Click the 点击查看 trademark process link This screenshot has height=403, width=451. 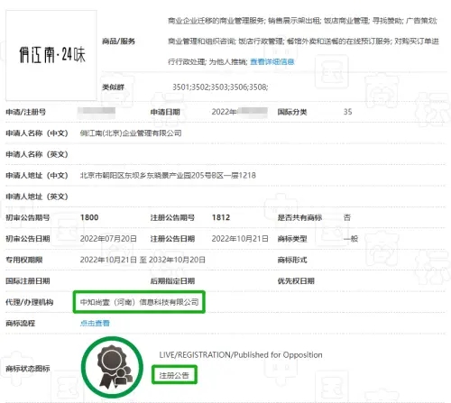point(95,324)
